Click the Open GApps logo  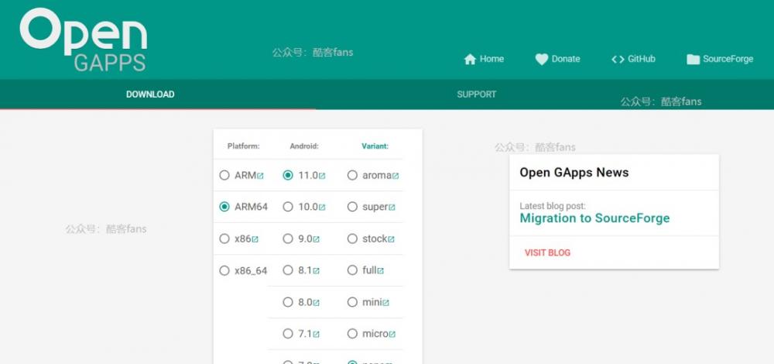pos(84,40)
